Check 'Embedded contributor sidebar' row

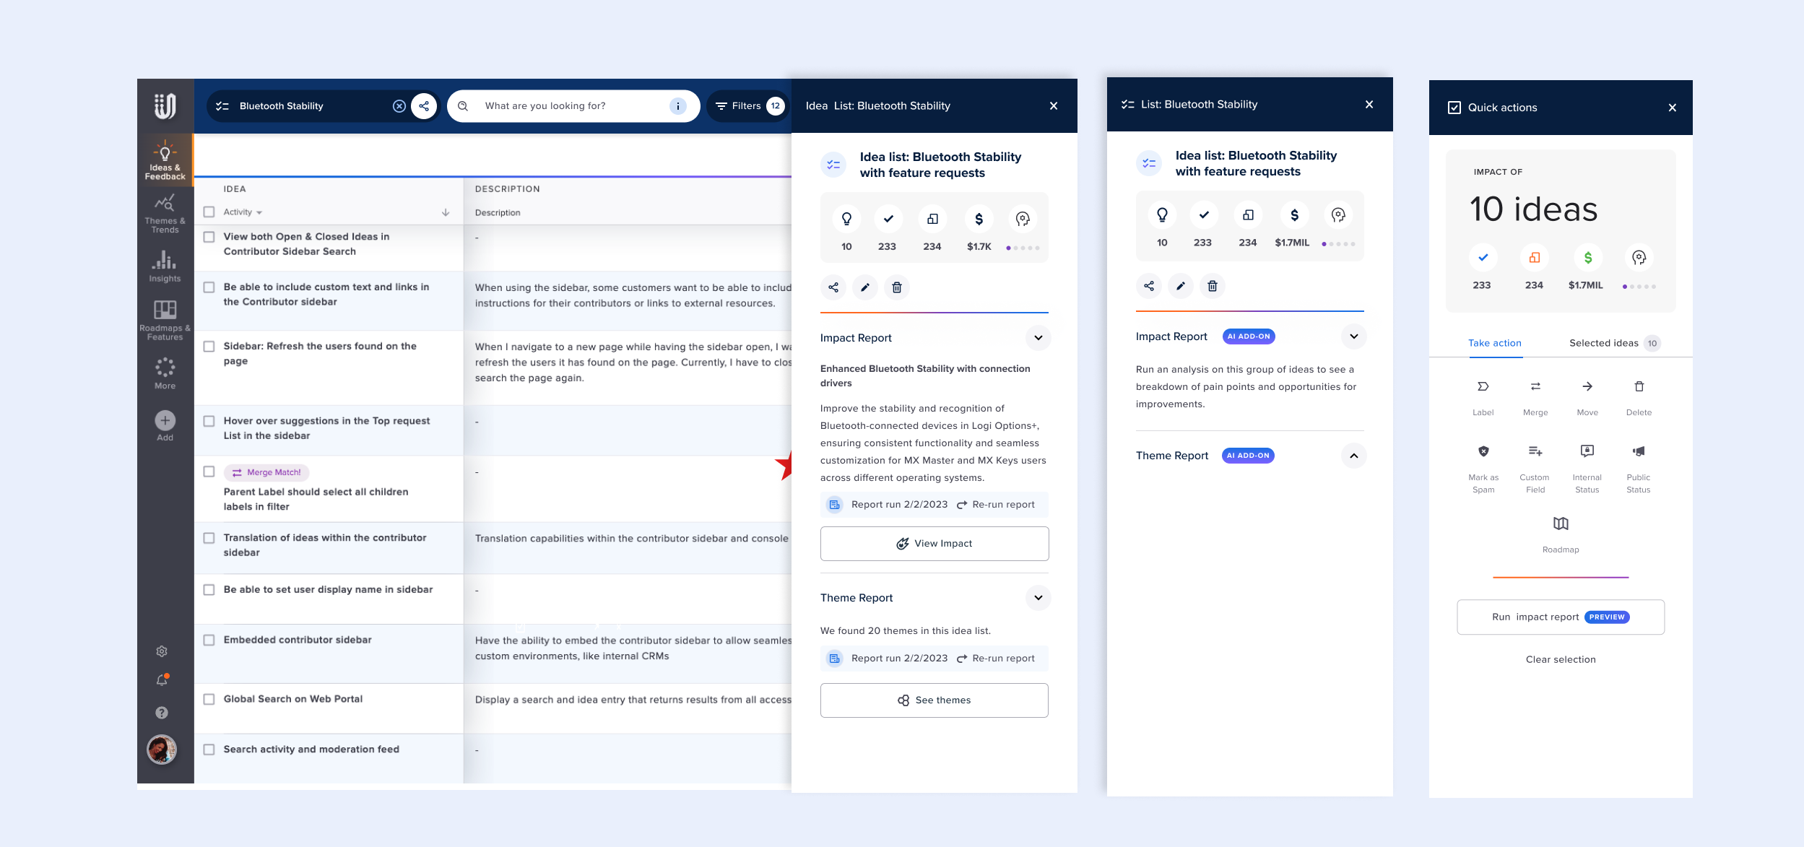tap(209, 640)
